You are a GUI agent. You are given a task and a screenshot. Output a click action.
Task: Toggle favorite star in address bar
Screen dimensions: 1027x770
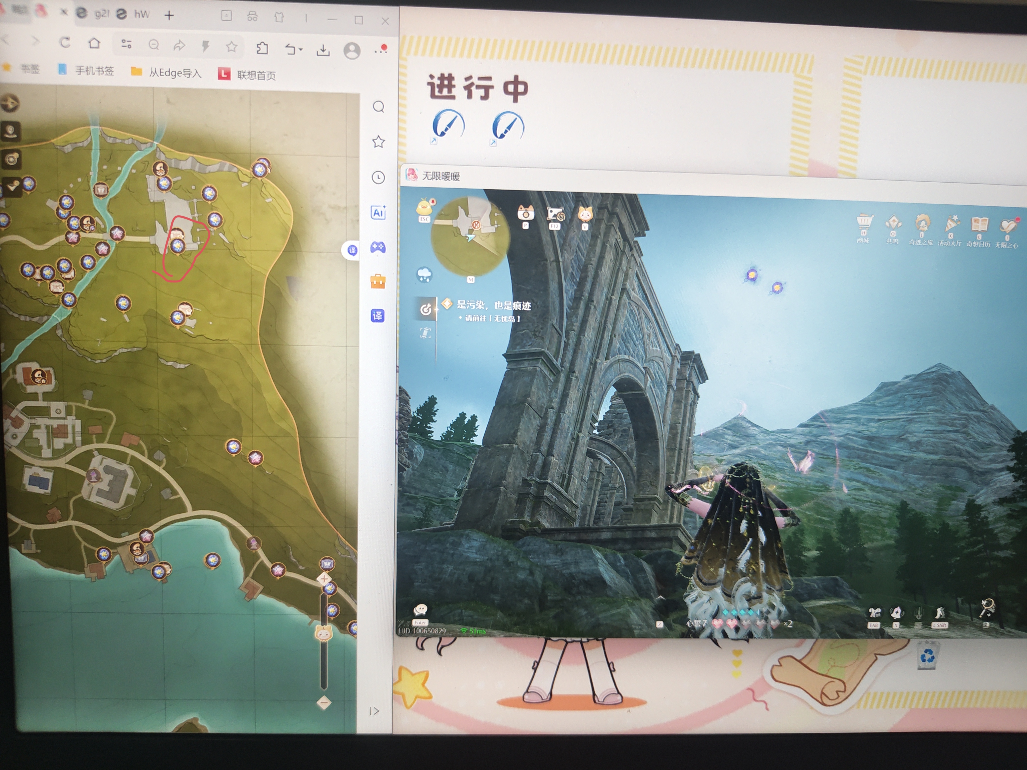pos(231,46)
